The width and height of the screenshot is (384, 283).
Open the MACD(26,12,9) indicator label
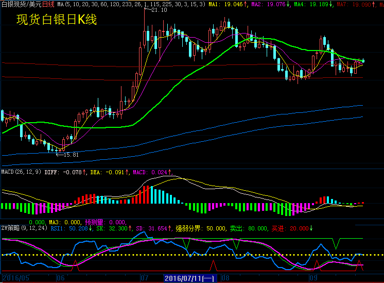pos(21,172)
